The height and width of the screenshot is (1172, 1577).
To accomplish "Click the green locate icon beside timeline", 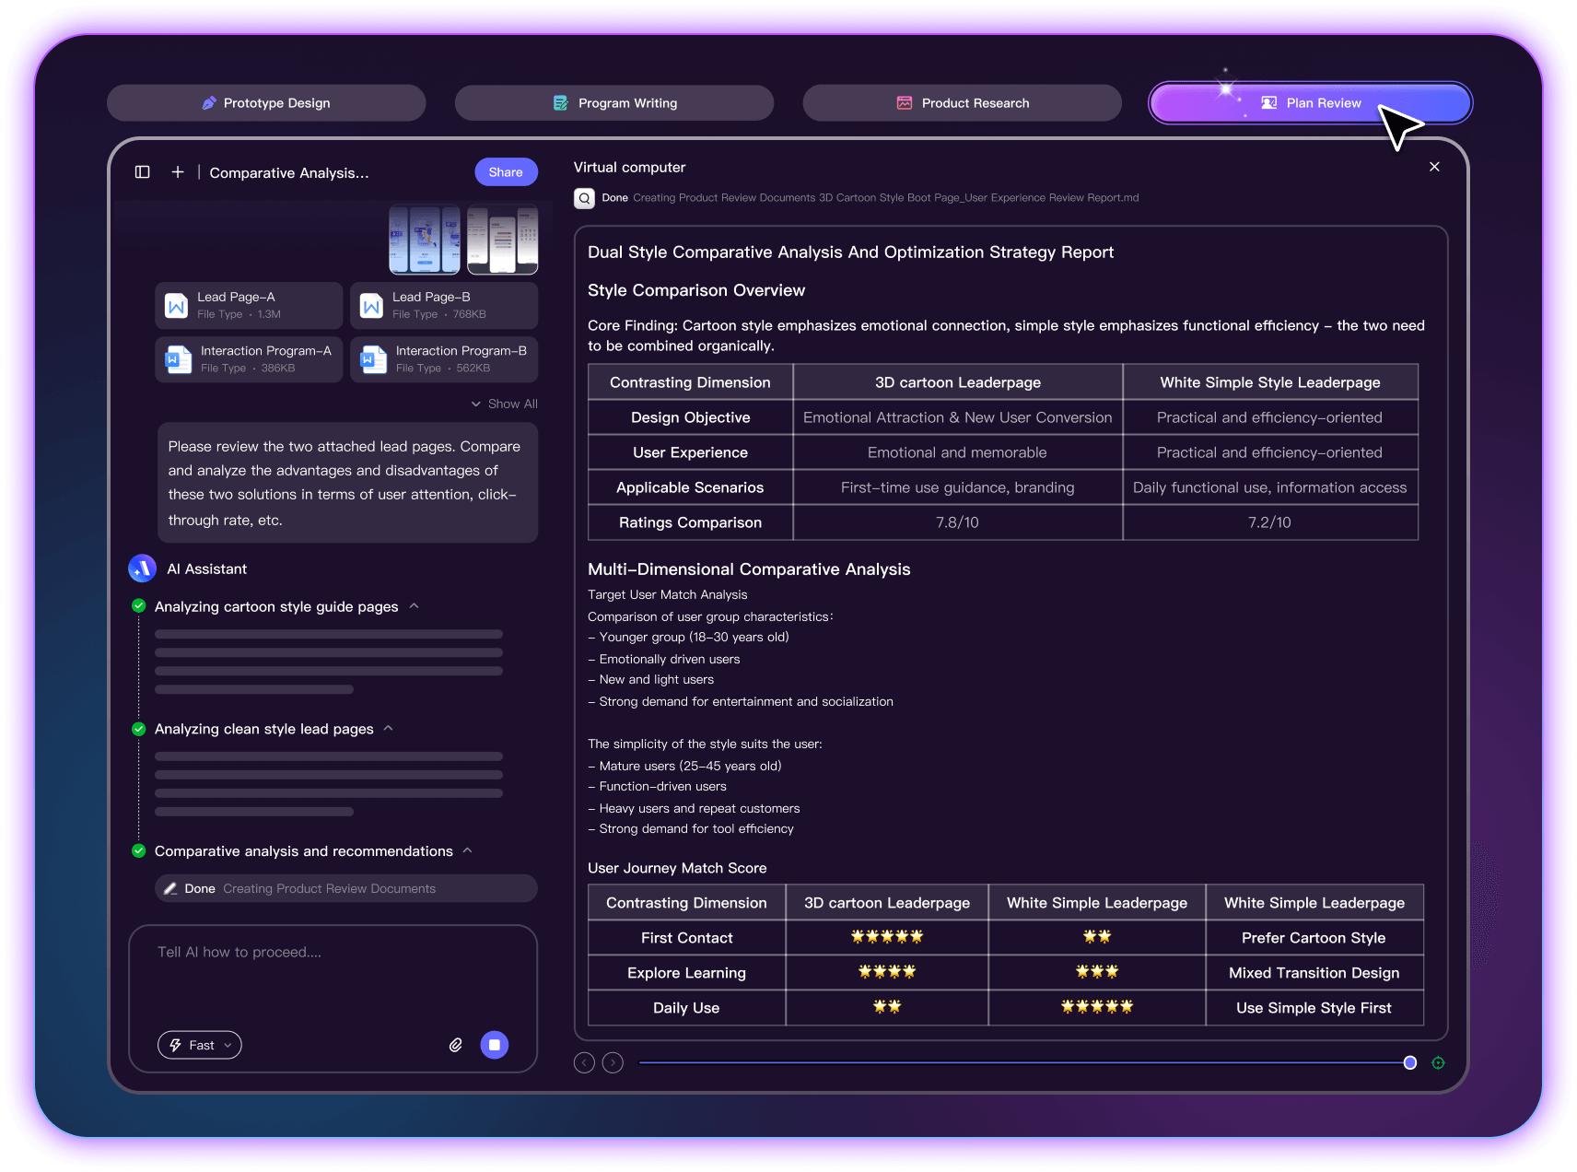I will [1438, 1062].
